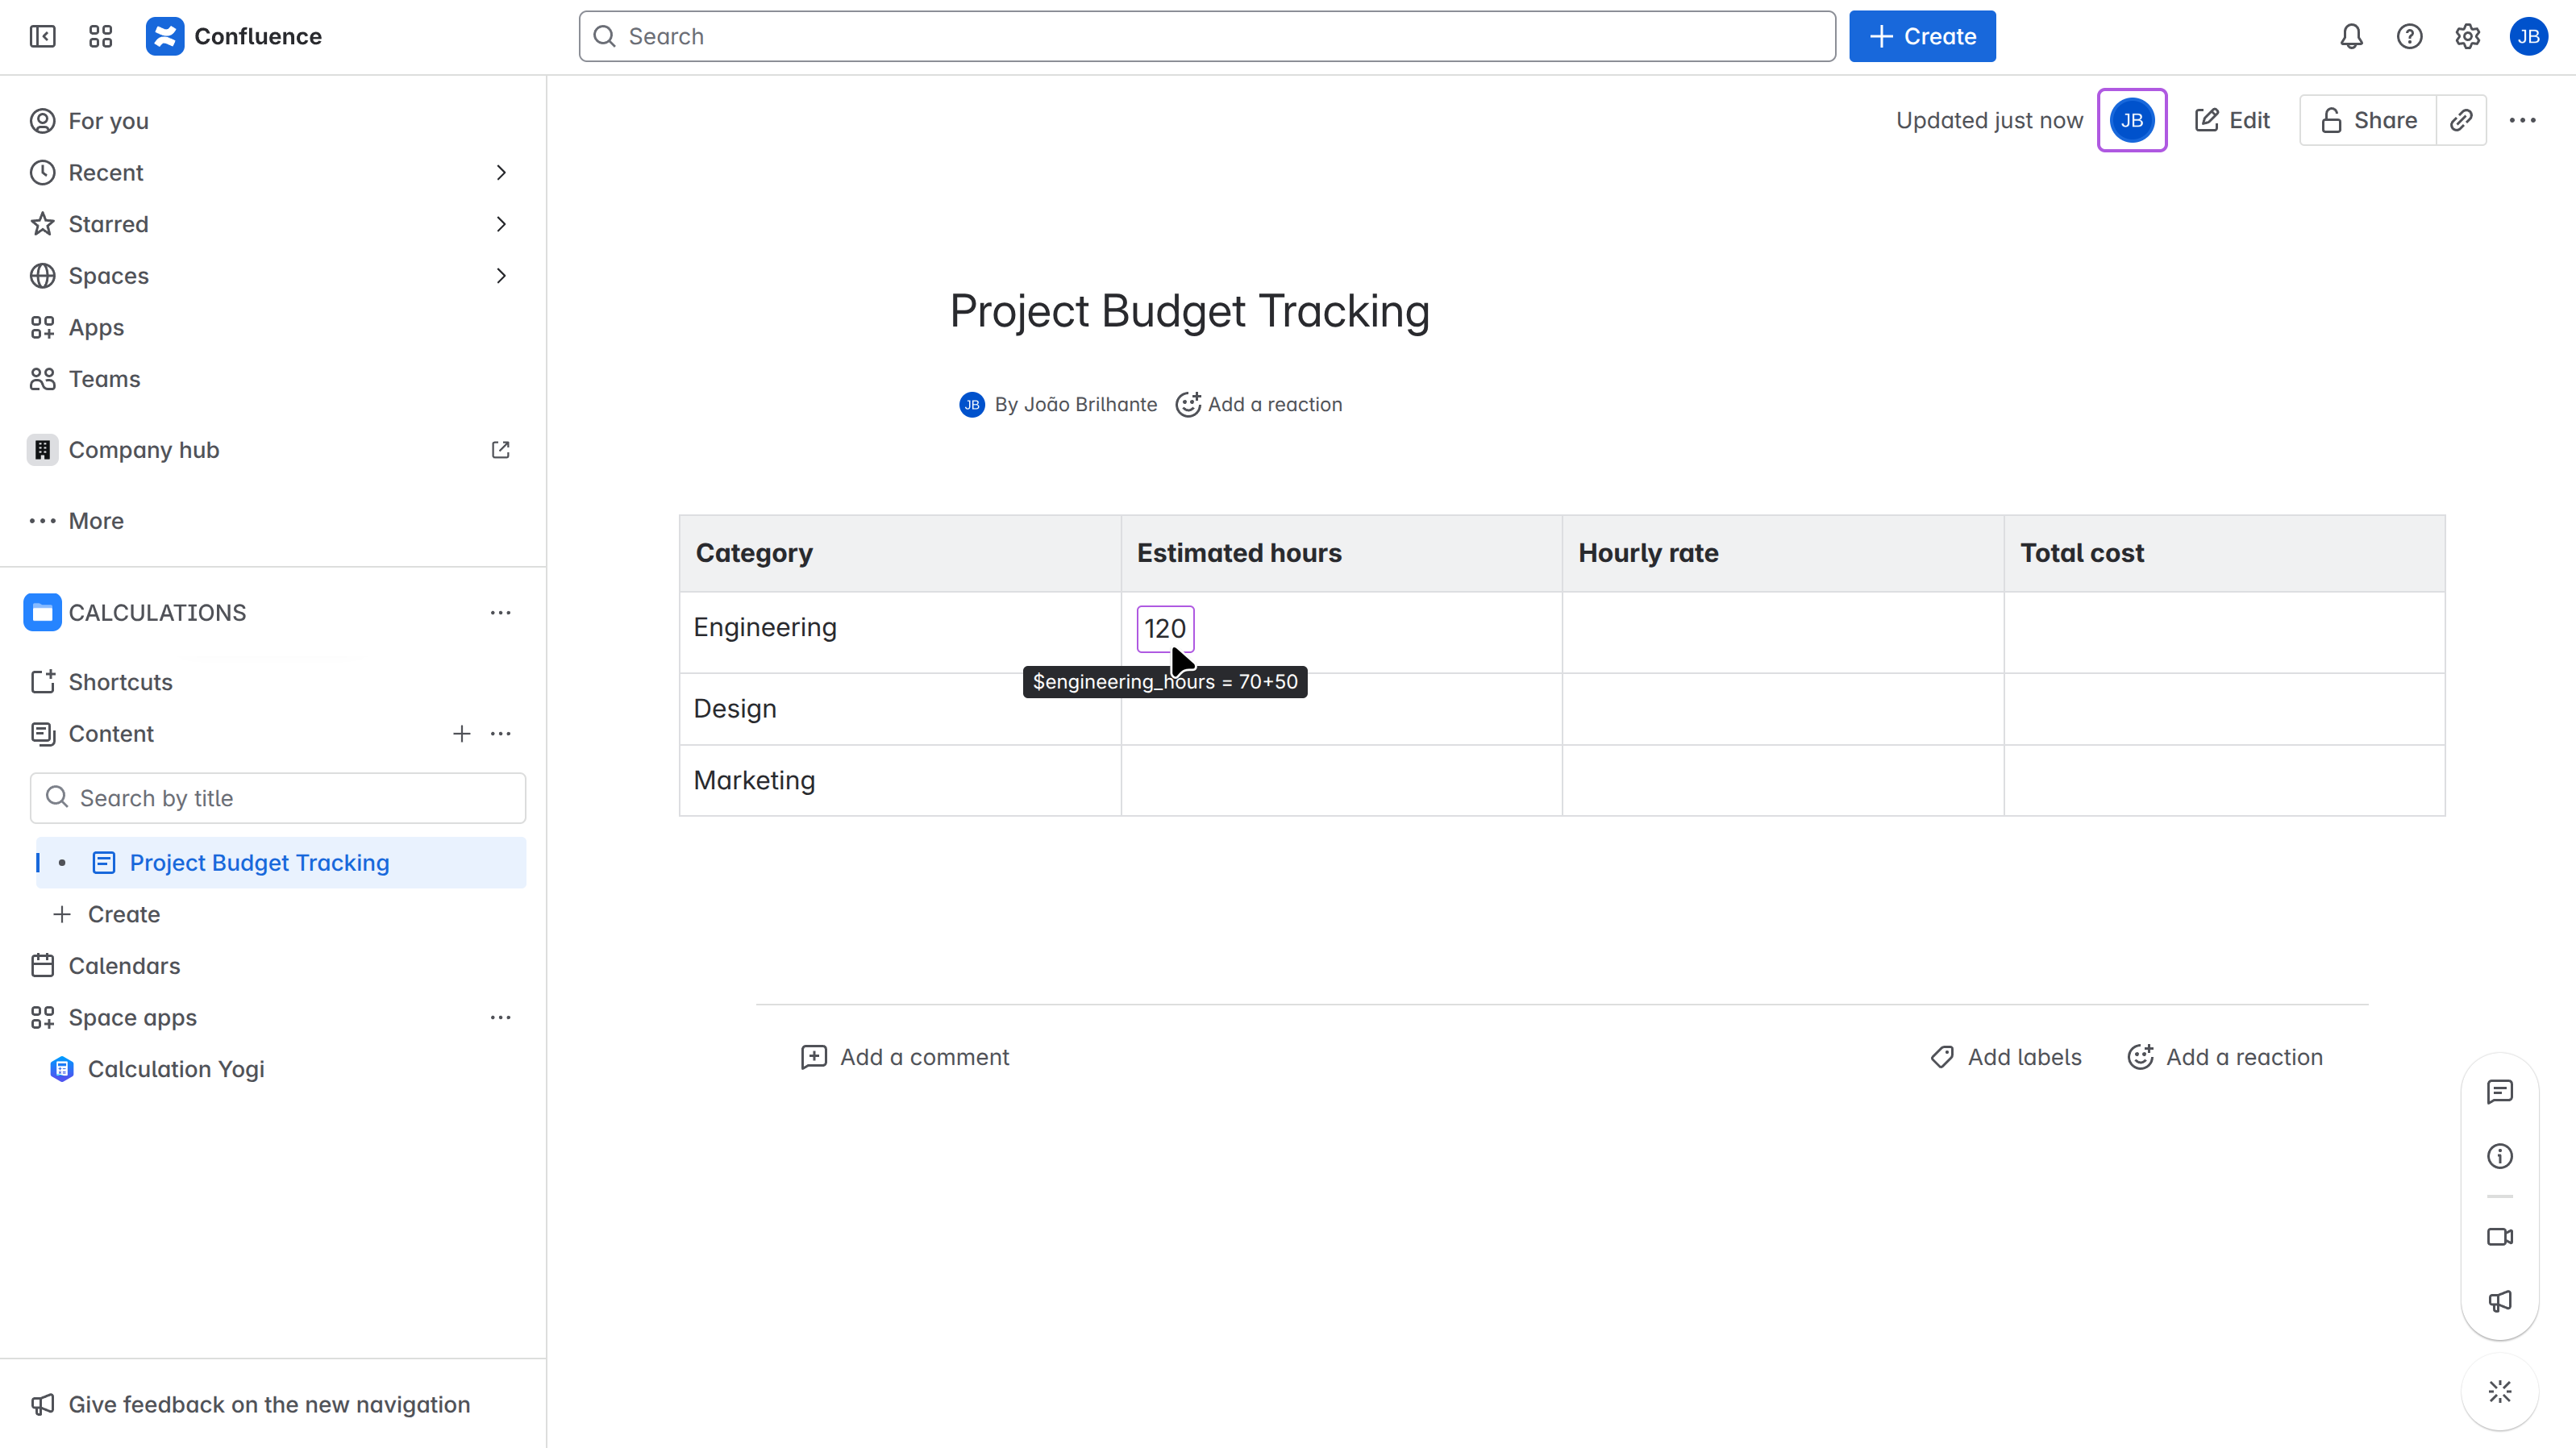Open the Calculation Yogi space app
The width and height of the screenshot is (2576, 1448).
click(176, 1069)
